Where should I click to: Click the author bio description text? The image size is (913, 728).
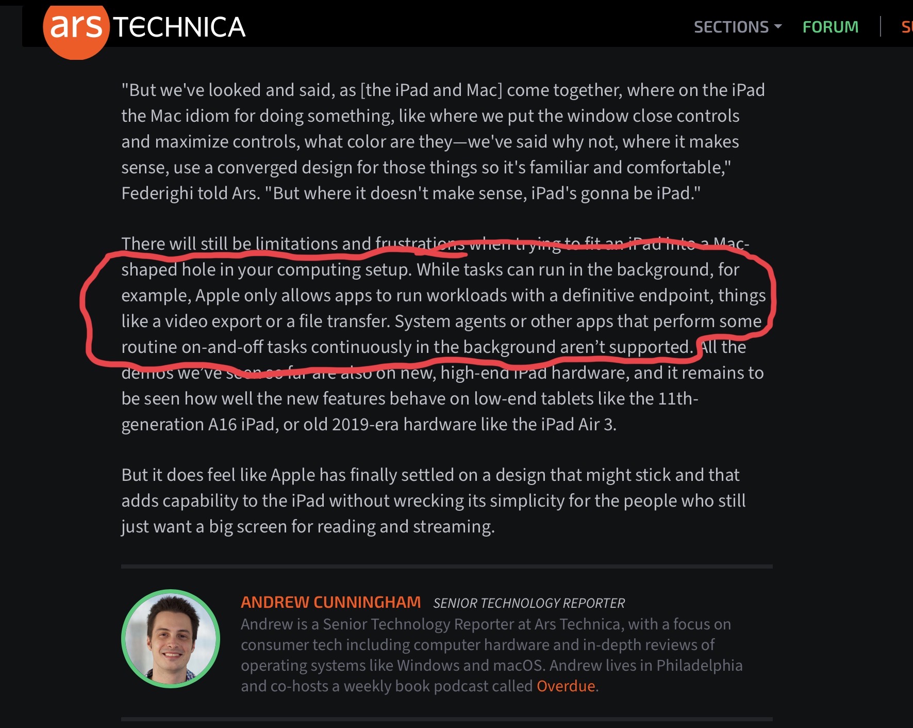click(492, 655)
